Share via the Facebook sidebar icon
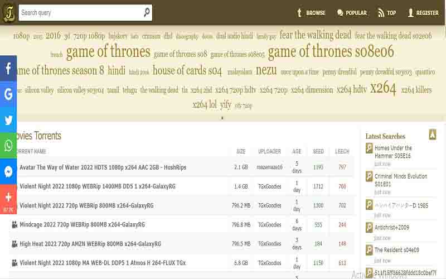The width and height of the screenshot is (446, 279). (x=8, y=68)
